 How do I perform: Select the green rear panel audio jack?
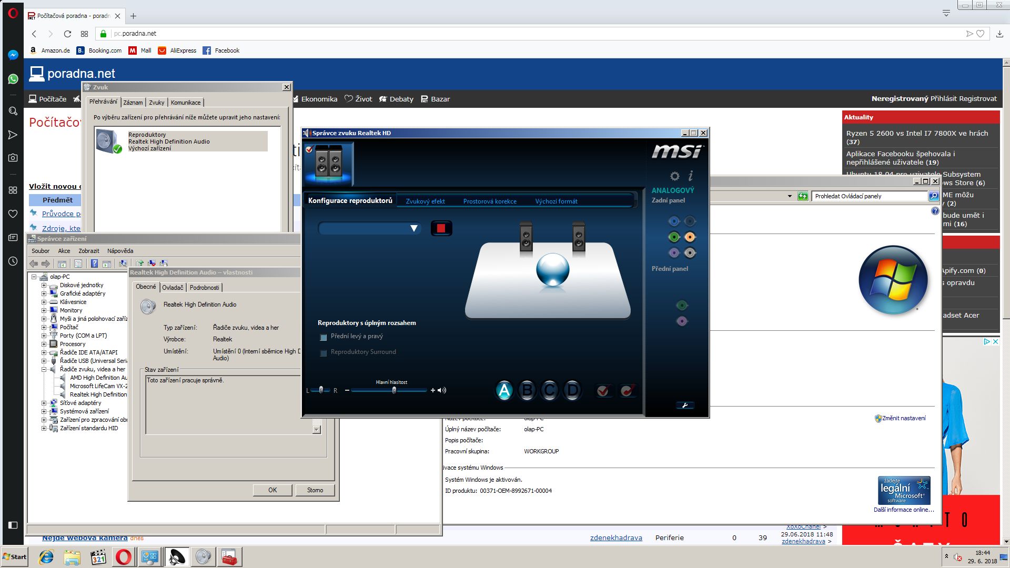pos(674,237)
